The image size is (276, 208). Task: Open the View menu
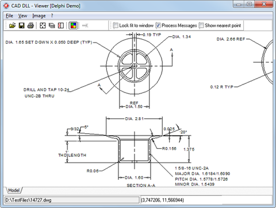(22, 16)
